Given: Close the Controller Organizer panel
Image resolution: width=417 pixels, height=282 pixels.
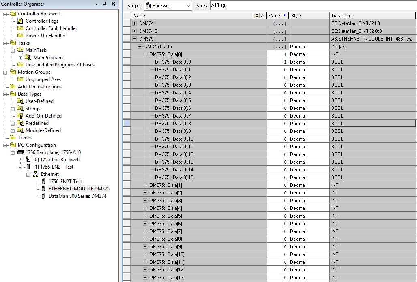Looking at the screenshot, I should coord(113,4).
